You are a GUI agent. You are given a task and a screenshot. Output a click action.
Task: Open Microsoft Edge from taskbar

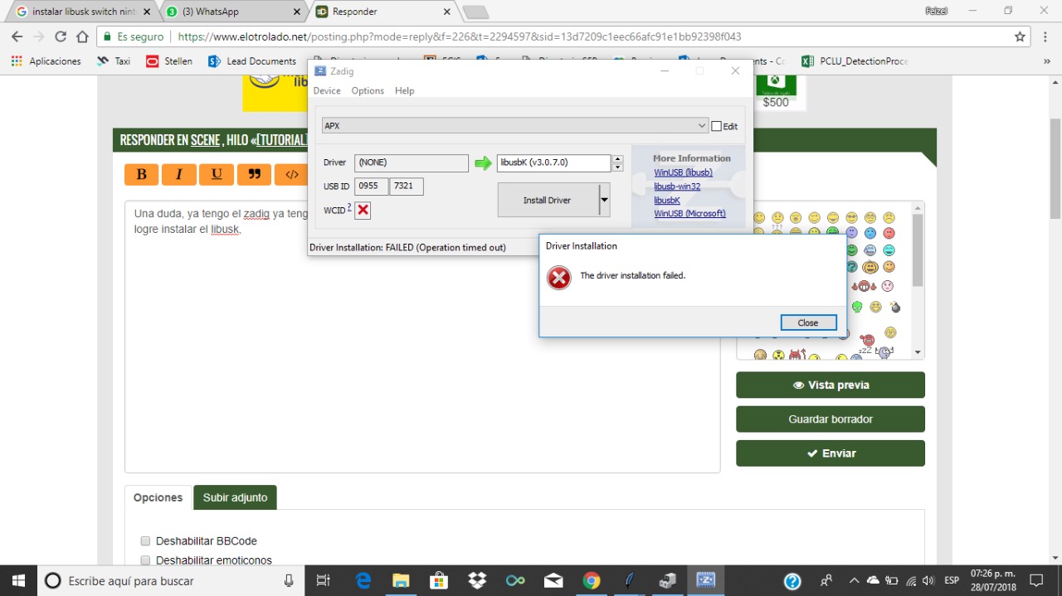click(x=363, y=580)
